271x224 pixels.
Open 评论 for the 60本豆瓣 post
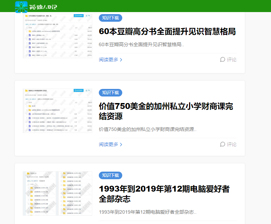pyautogui.click(x=231, y=60)
